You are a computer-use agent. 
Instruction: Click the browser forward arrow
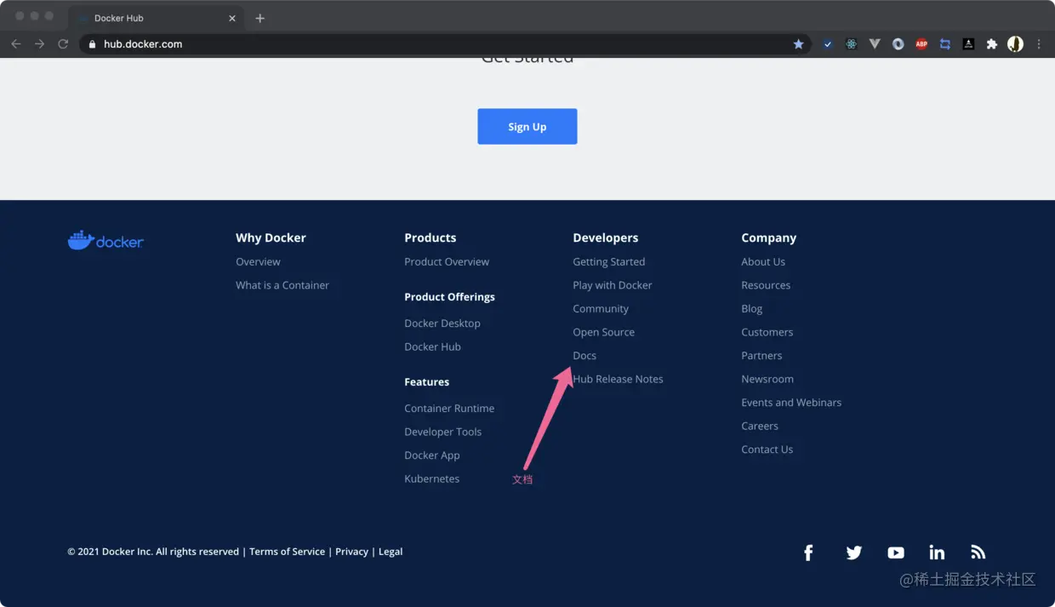[39, 44]
